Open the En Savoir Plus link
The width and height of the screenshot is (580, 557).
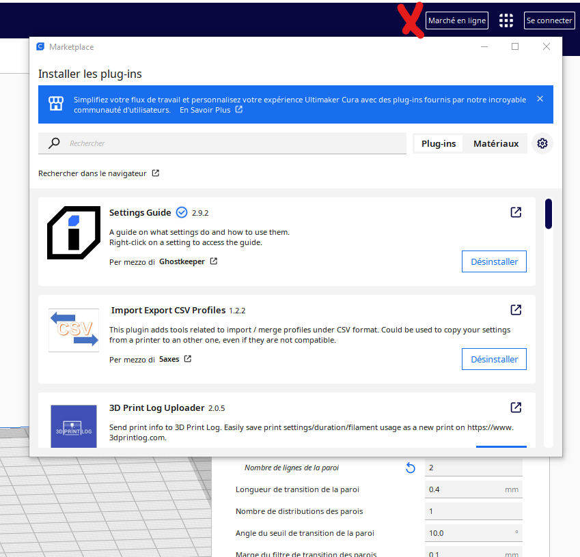coord(205,110)
